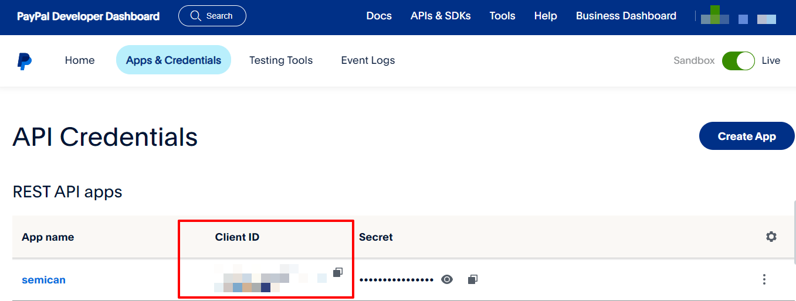Open the table settings gear icon

coord(771,237)
